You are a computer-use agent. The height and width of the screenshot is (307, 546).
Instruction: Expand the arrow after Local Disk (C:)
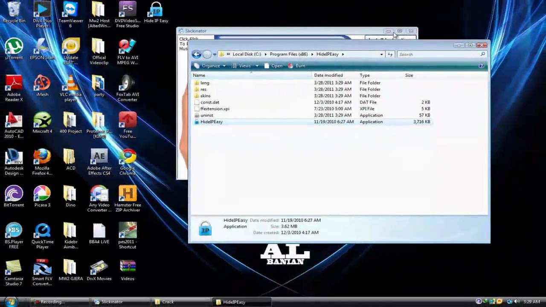pos(265,54)
